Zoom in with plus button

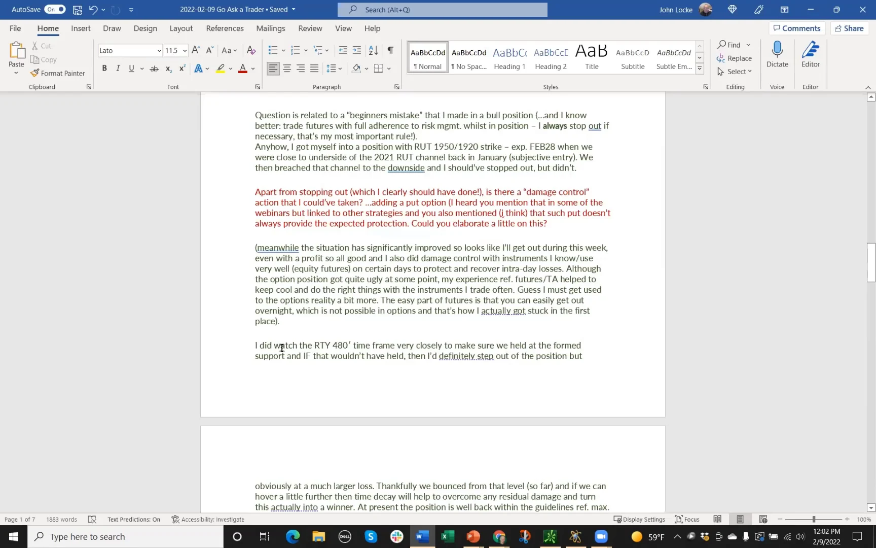coord(847,519)
